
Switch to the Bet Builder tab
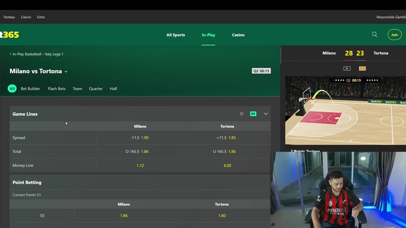click(30, 89)
